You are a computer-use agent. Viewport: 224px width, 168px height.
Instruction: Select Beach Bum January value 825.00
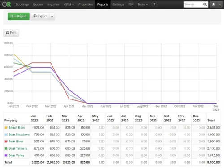(x=39, y=128)
